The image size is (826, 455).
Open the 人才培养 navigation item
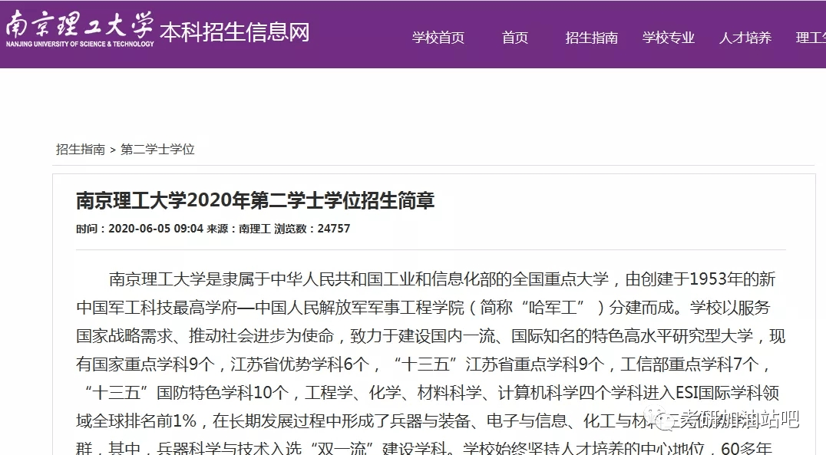point(745,38)
